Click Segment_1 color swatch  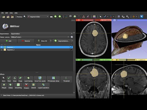pos(5,47)
